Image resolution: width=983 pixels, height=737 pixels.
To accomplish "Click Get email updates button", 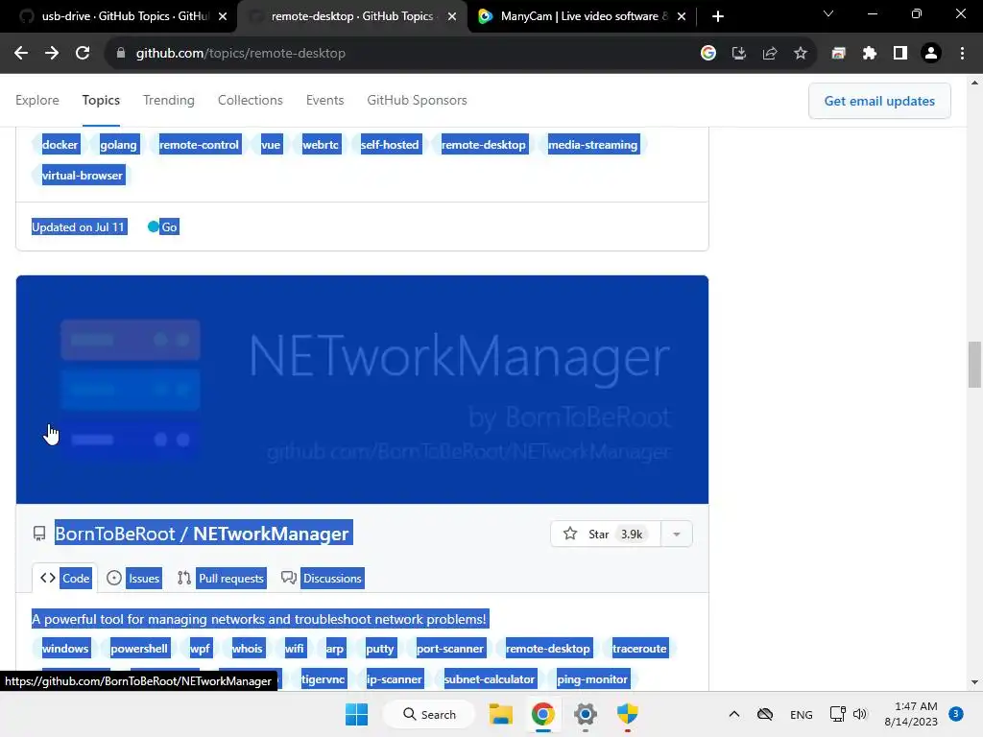I will pos(879,101).
